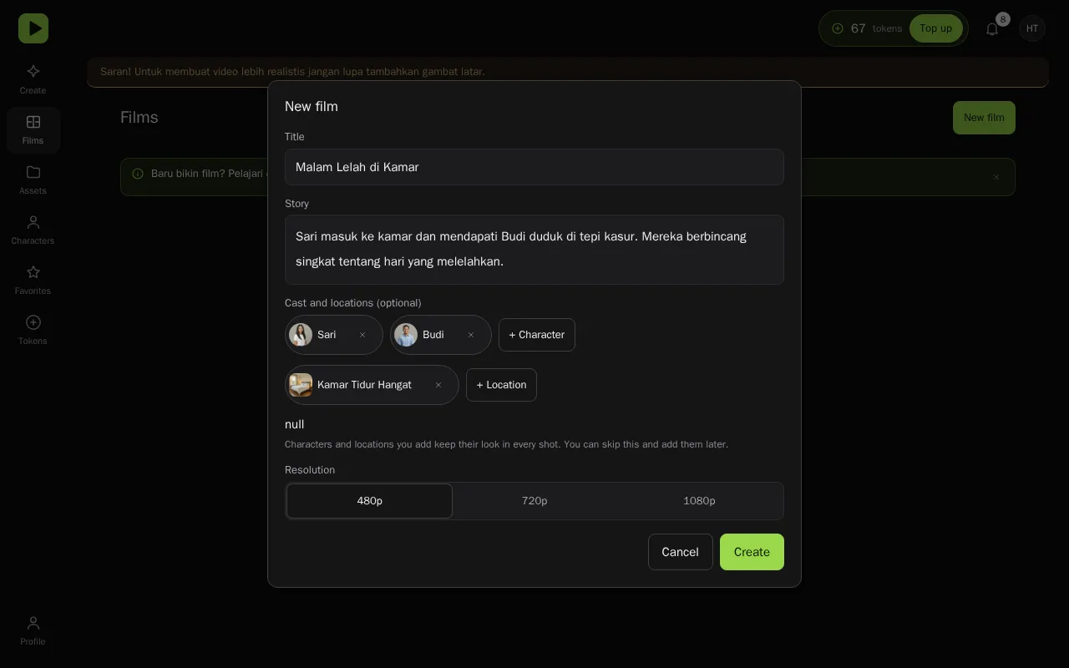
Task: Remove Sari from the cast
Action: point(362,335)
